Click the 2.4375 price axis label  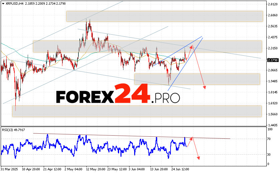pyautogui.click(x=273, y=37)
